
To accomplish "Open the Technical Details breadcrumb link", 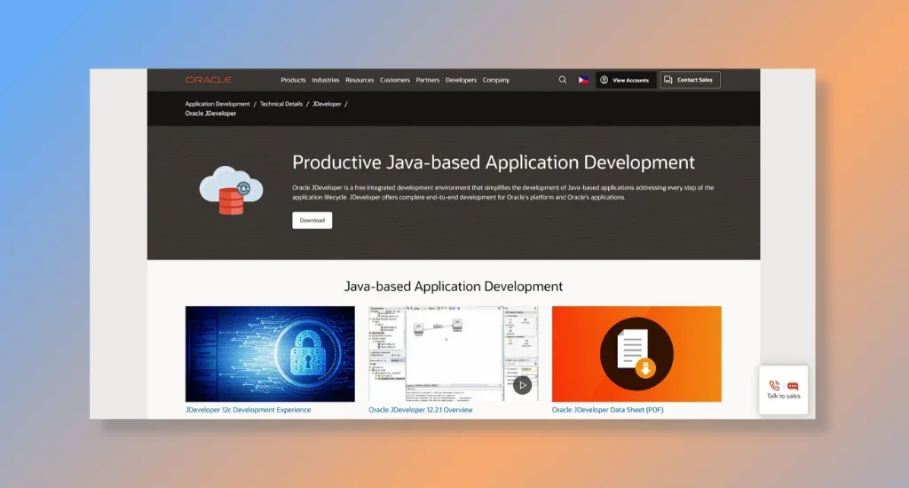I will point(281,104).
